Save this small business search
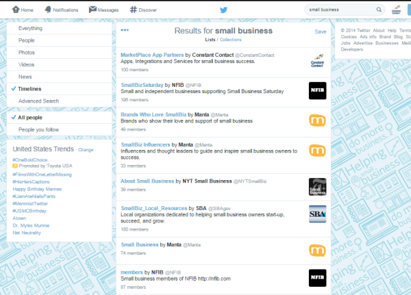The image size is (411, 295). (x=321, y=31)
